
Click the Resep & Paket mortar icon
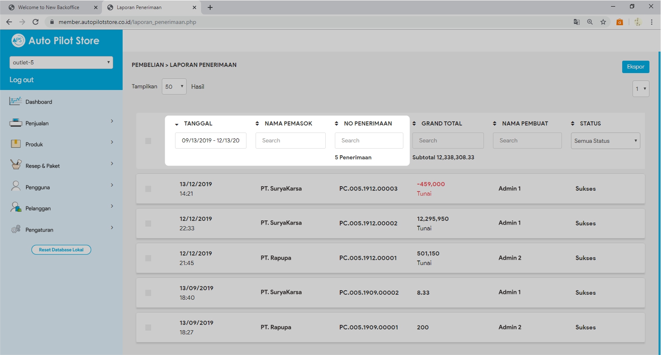(x=15, y=165)
